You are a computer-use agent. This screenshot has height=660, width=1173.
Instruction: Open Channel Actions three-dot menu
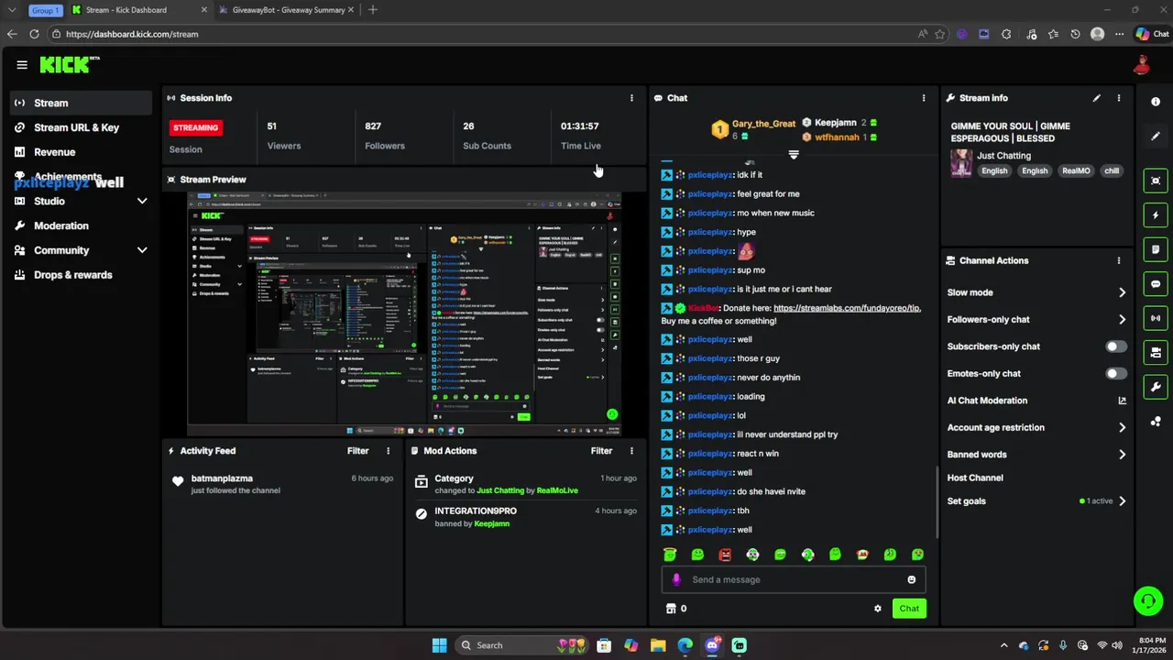1118,260
